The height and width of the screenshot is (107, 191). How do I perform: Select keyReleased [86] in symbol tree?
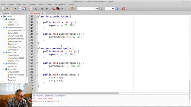(17, 39)
